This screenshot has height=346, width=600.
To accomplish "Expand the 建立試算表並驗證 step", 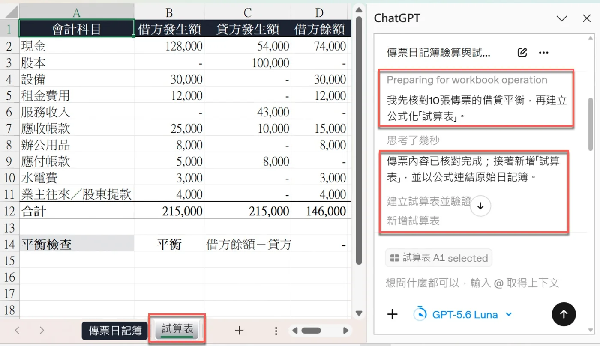I will pyautogui.click(x=429, y=201).
